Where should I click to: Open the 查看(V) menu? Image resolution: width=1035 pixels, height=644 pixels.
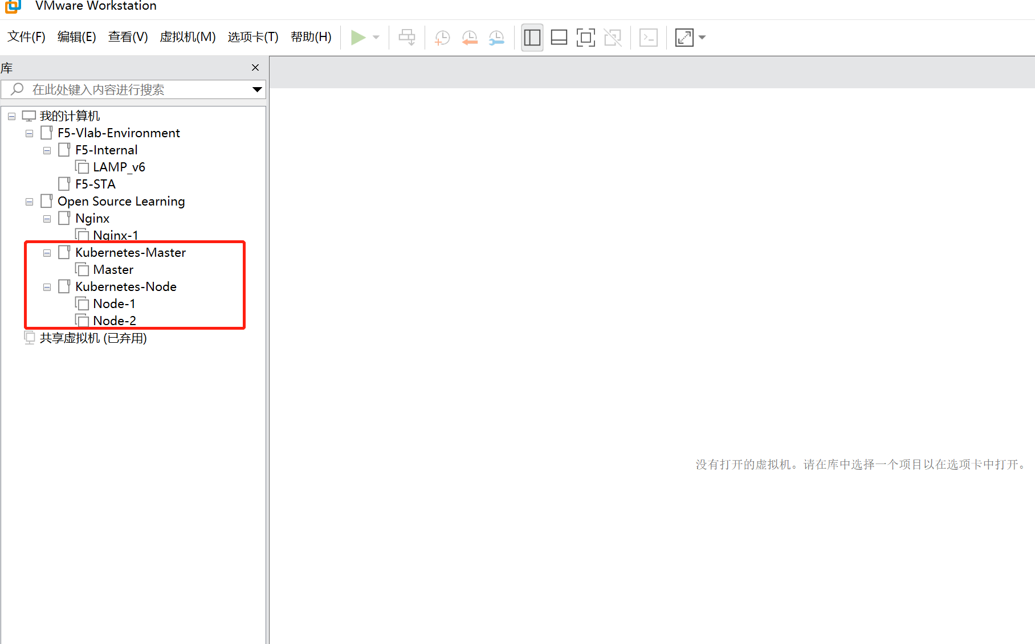pyautogui.click(x=128, y=37)
